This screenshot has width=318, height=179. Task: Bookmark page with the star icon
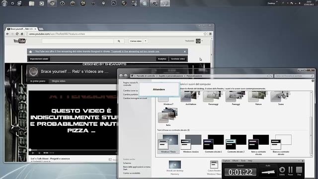click(x=205, y=34)
